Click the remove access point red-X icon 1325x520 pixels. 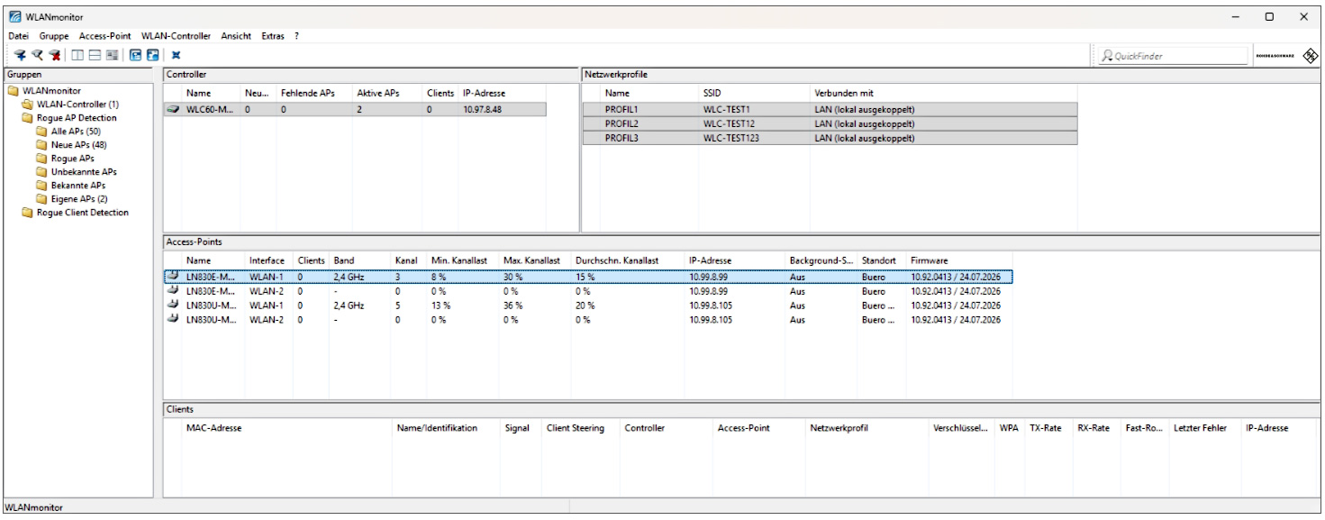[x=55, y=55]
